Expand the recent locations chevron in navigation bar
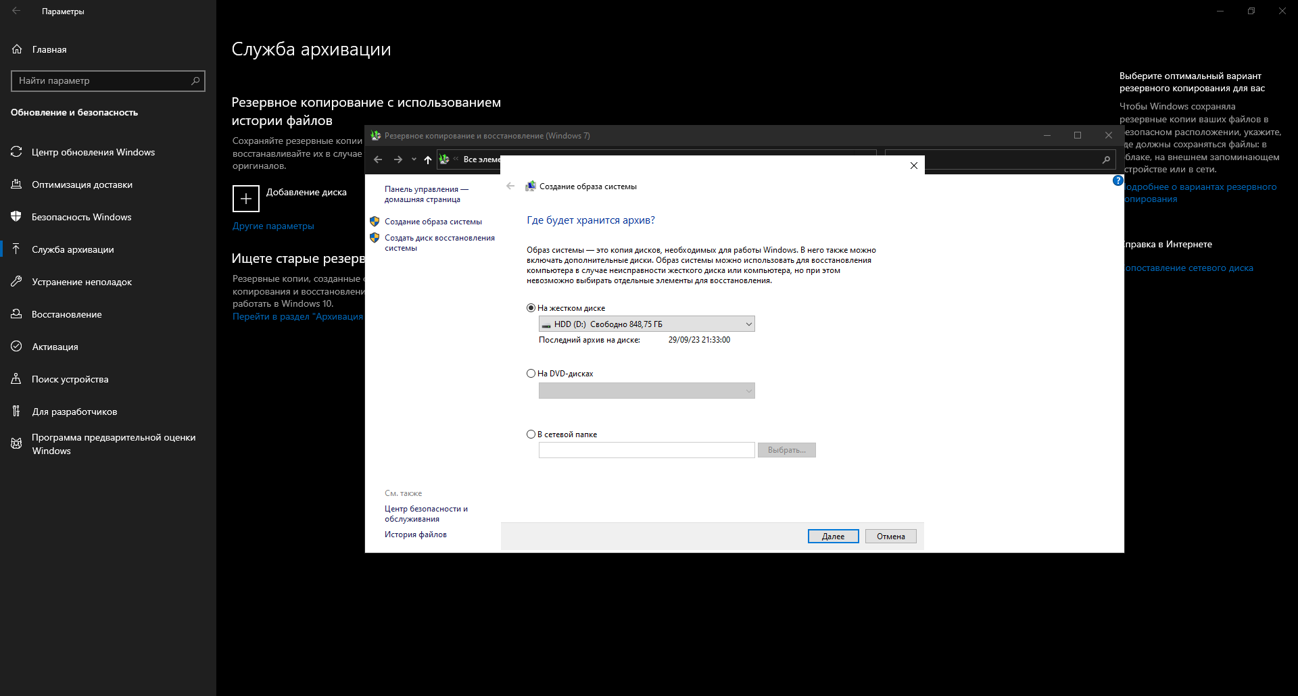Image resolution: width=1298 pixels, height=696 pixels. [x=414, y=159]
